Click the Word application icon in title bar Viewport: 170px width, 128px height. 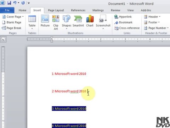2,3
